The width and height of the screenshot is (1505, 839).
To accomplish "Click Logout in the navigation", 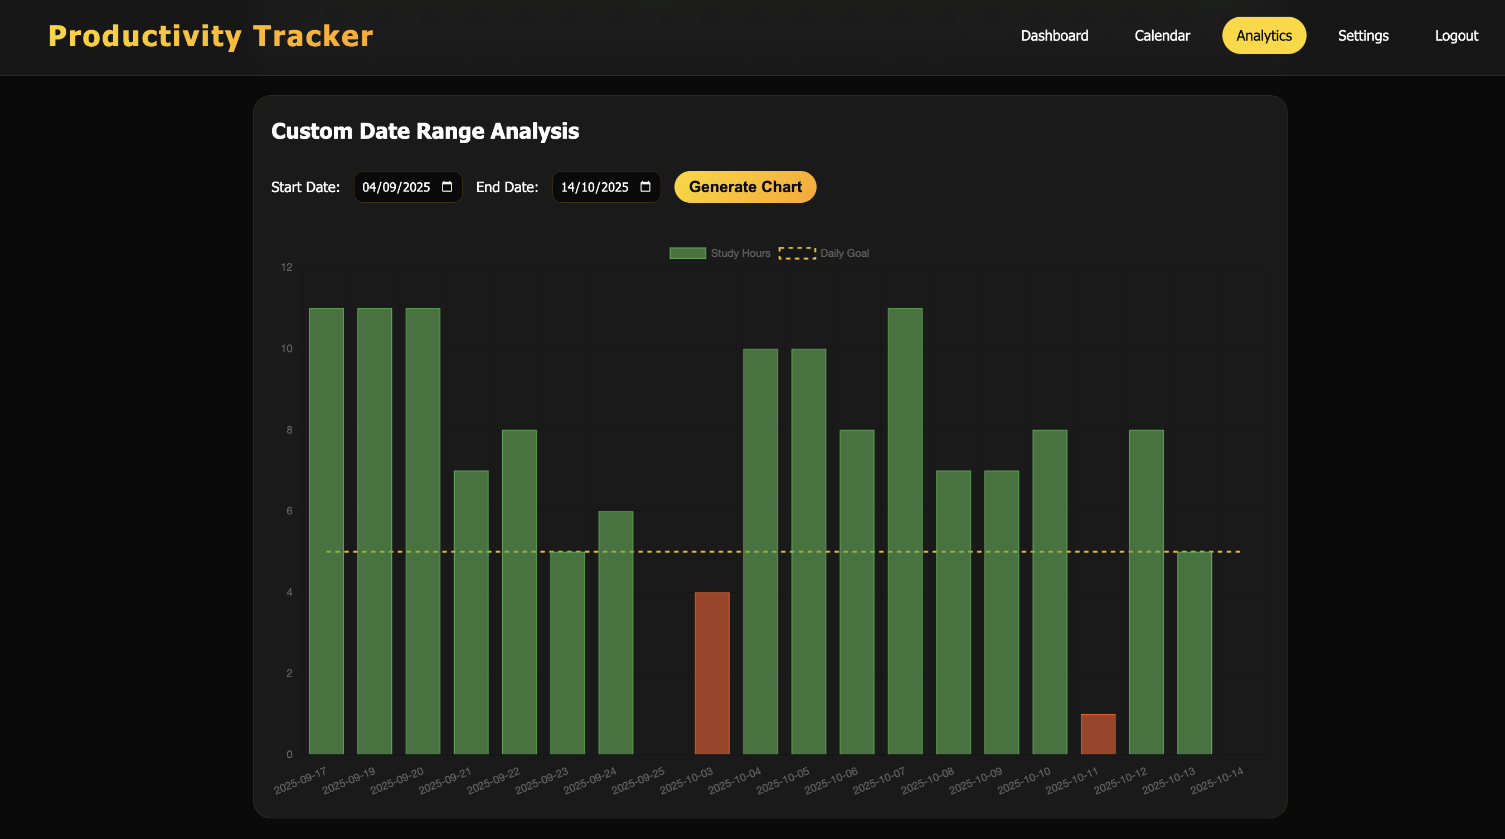I will pyautogui.click(x=1456, y=36).
